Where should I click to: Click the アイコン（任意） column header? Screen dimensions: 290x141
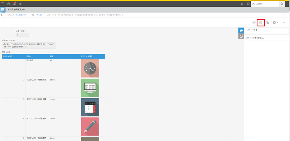coord(93,57)
